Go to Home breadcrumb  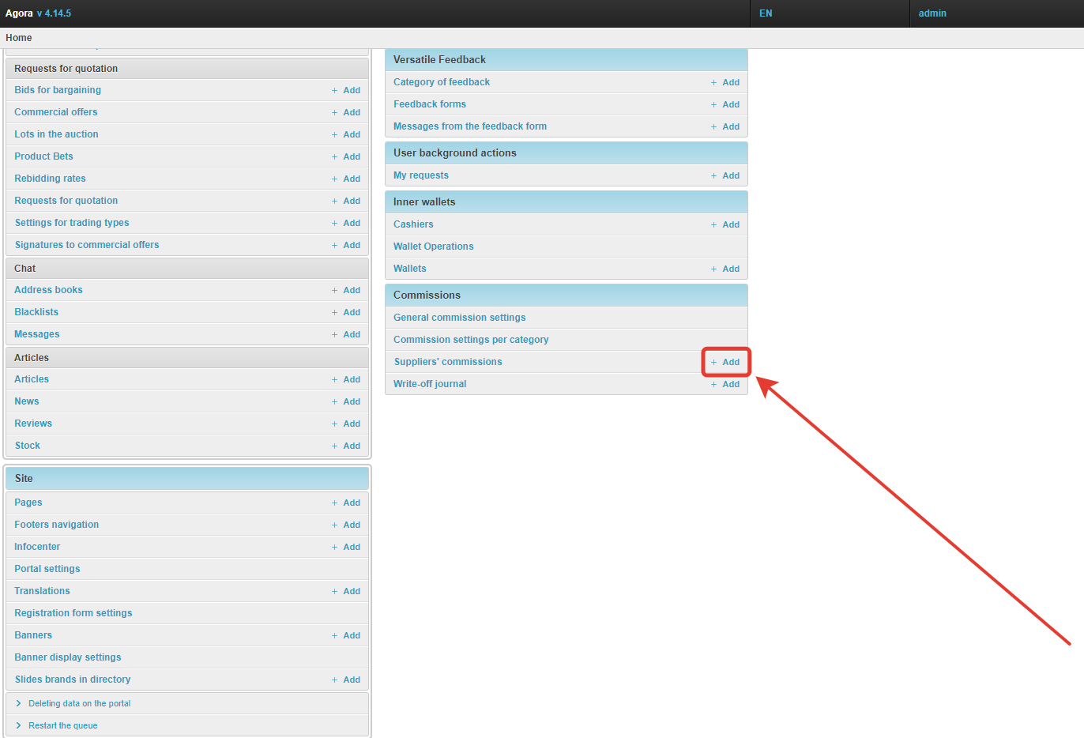point(19,38)
